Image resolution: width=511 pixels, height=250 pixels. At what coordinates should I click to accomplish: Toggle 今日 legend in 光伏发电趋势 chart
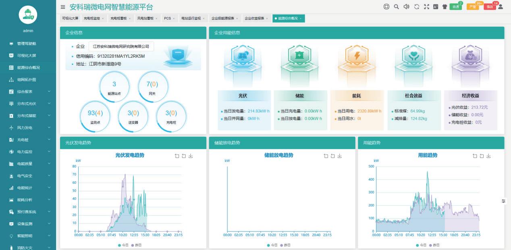[x=124, y=245]
